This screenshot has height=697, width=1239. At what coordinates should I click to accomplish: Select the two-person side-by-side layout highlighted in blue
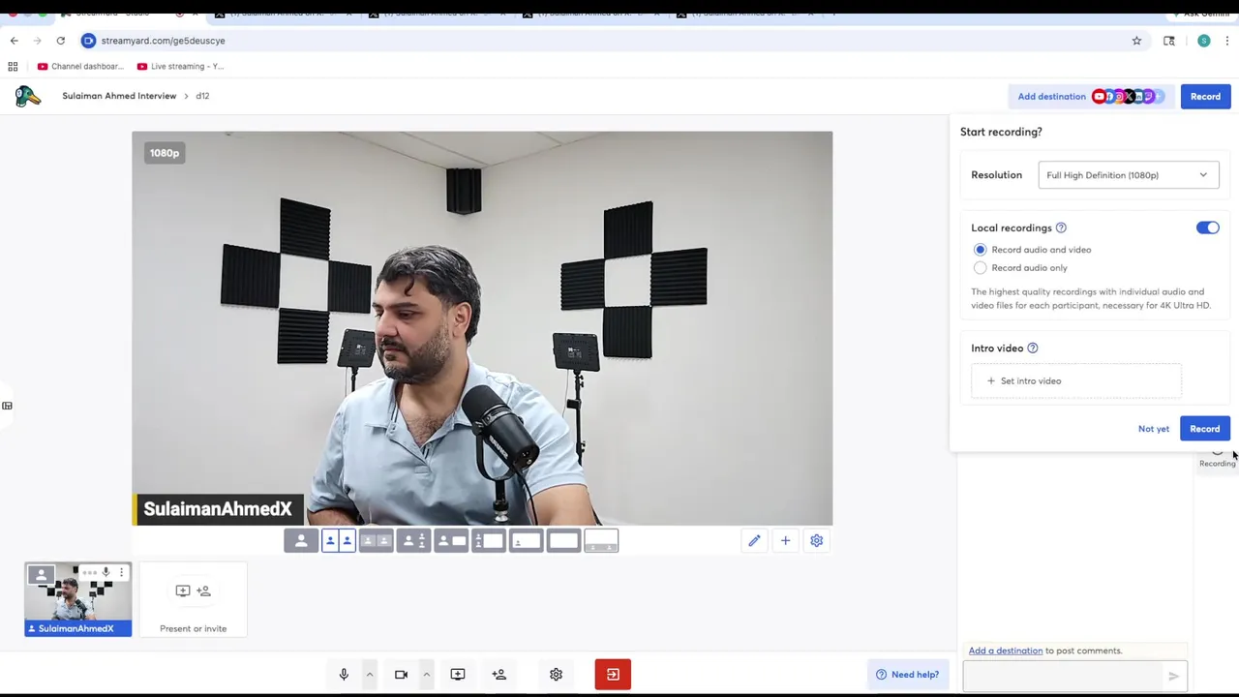[339, 541]
